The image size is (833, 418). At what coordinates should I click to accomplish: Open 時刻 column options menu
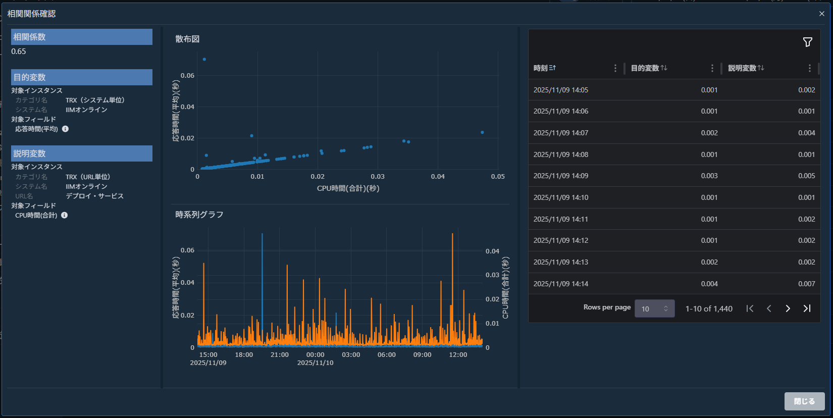[x=615, y=68]
